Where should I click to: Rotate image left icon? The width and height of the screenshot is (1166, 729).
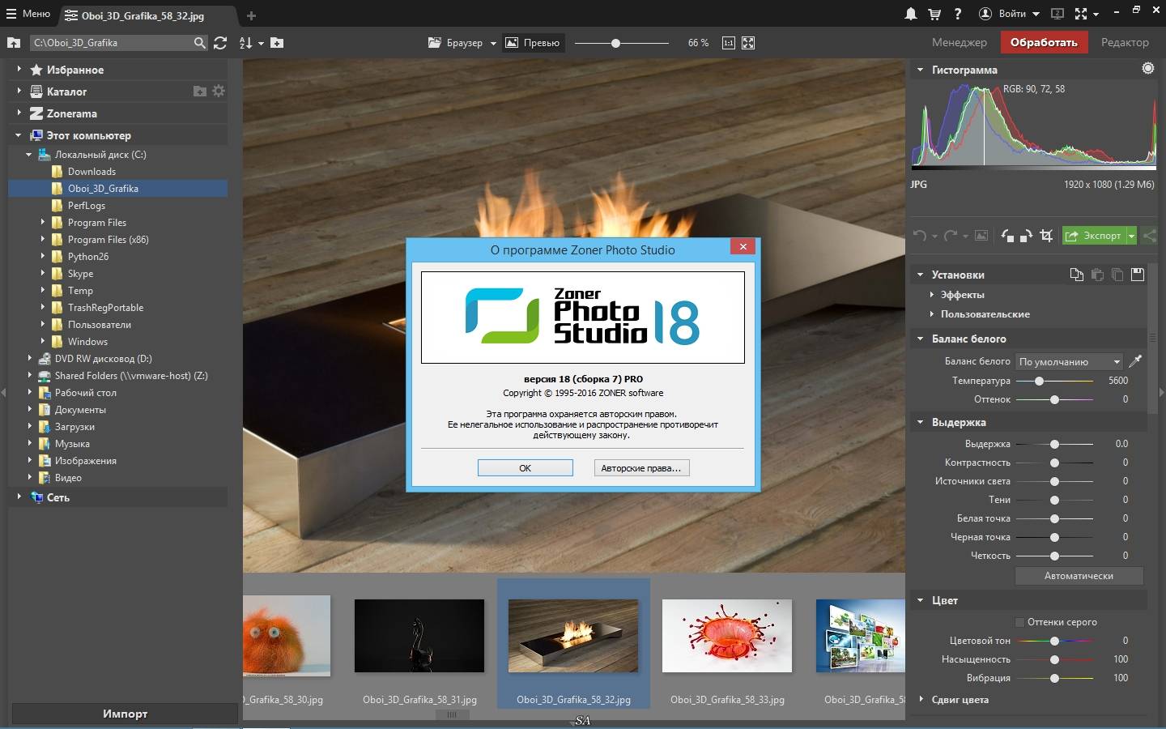click(x=1007, y=236)
